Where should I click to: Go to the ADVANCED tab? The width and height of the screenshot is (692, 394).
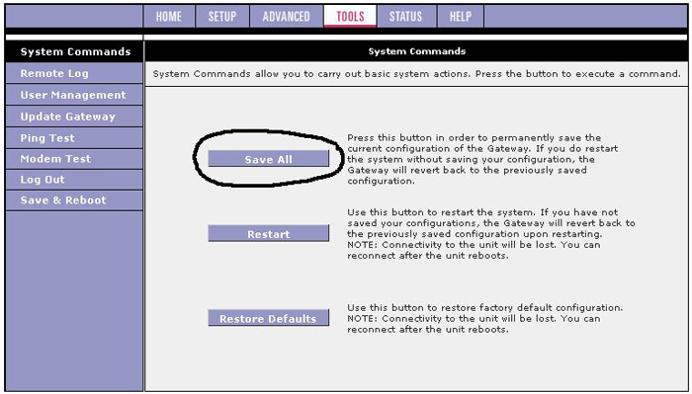[x=286, y=17]
